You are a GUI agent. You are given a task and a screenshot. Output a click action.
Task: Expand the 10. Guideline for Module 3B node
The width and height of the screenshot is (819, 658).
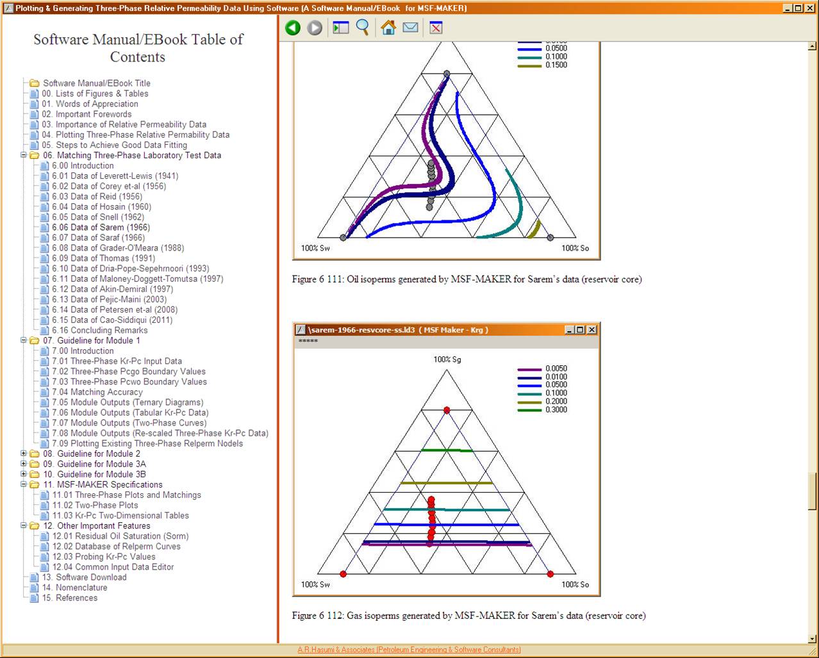[x=24, y=474]
